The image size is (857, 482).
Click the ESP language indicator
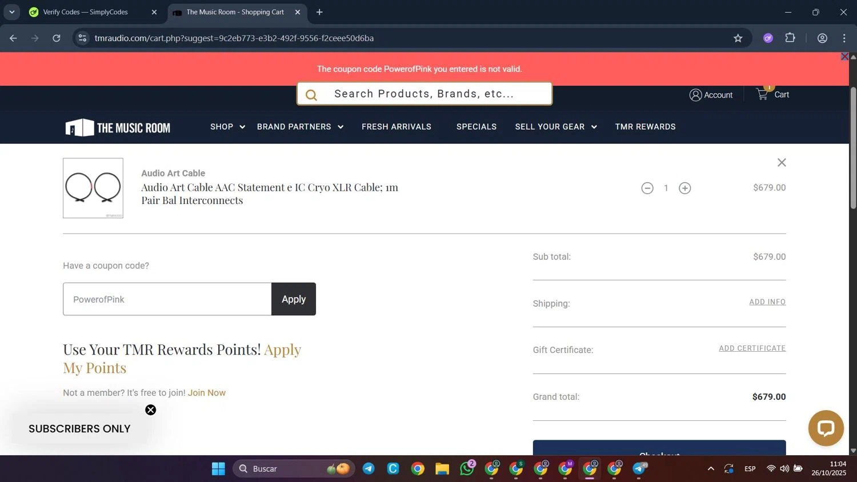[750, 469]
